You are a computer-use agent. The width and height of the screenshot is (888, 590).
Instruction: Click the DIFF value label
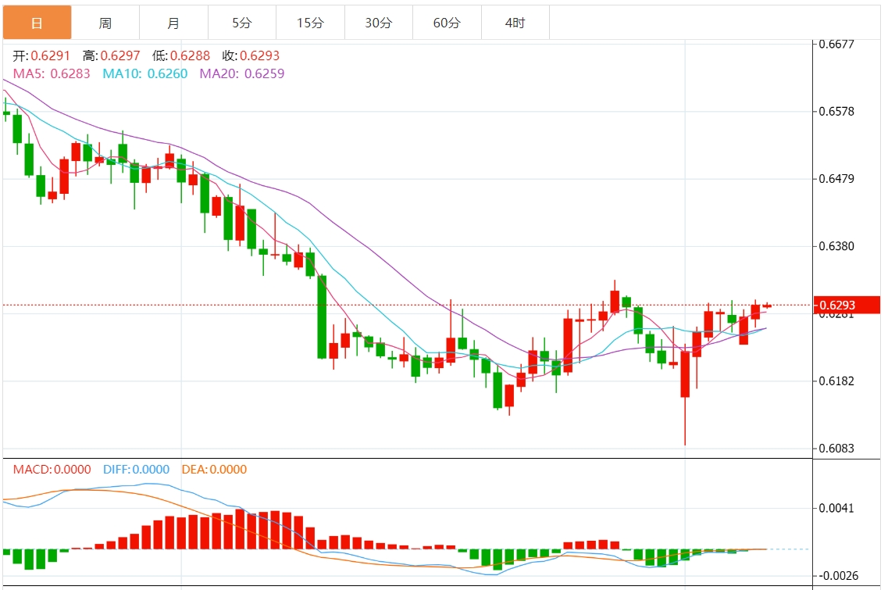(x=137, y=470)
